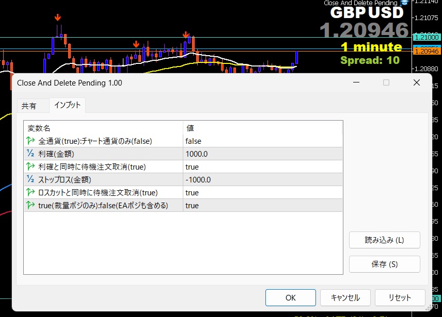Edit true value of ロスカットと同時に待機注文取消

[263, 193]
